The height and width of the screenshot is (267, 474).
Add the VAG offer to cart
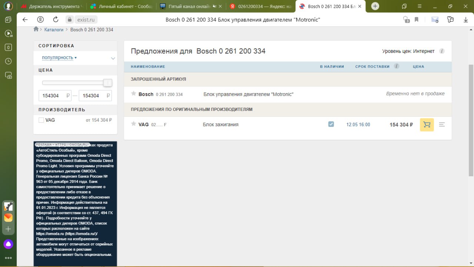click(427, 125)
